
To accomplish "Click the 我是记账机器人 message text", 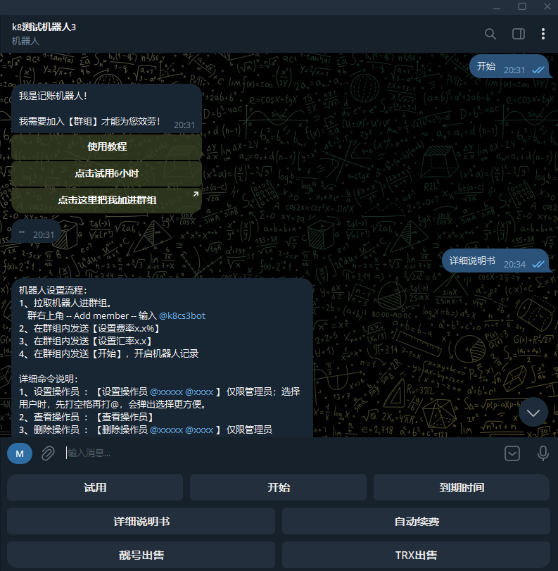I will [53, 96].
